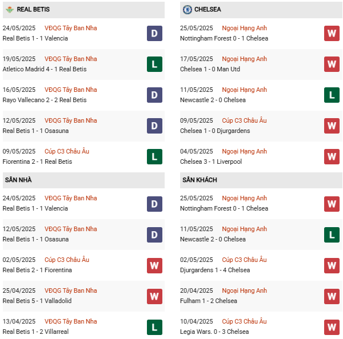Select the SÂN NHÀ section header

[x=18, y=180]
